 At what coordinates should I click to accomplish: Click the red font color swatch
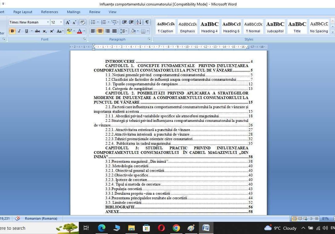pyautogui.click(x=79, y=31)
